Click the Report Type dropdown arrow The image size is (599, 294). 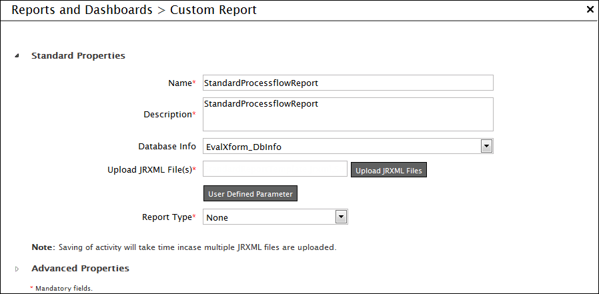click(x=341, y=217)
